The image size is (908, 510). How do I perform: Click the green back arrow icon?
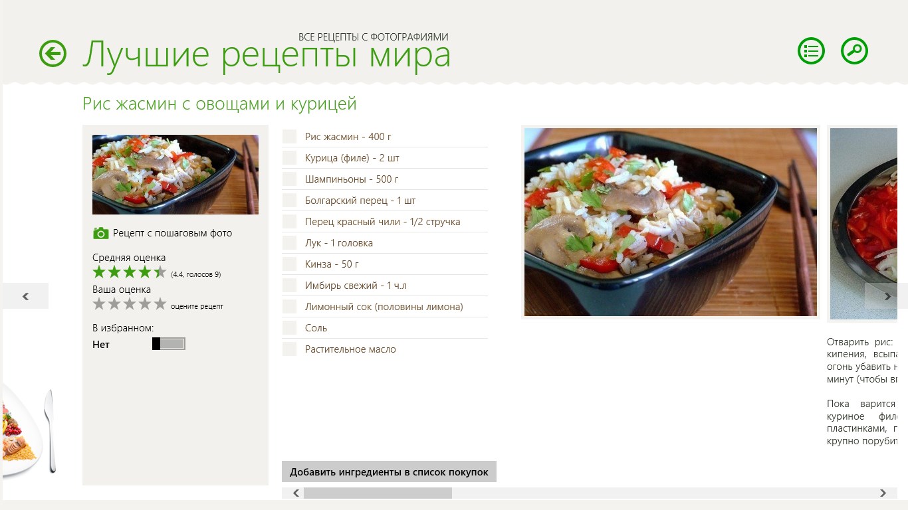pos(53,54)
